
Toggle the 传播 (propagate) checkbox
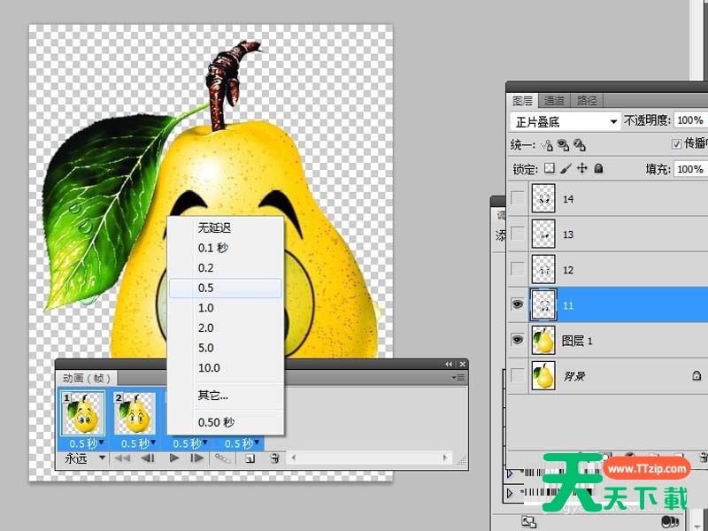(678, 144)
